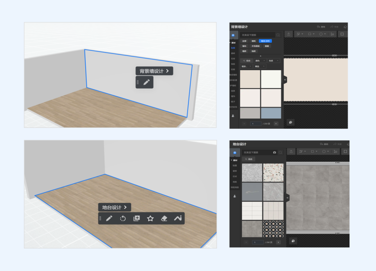This screenshot has height=271, width=376.
Task: Select the beige wall surface in 背景墙设计 canvas
Action: pos(315,80)
